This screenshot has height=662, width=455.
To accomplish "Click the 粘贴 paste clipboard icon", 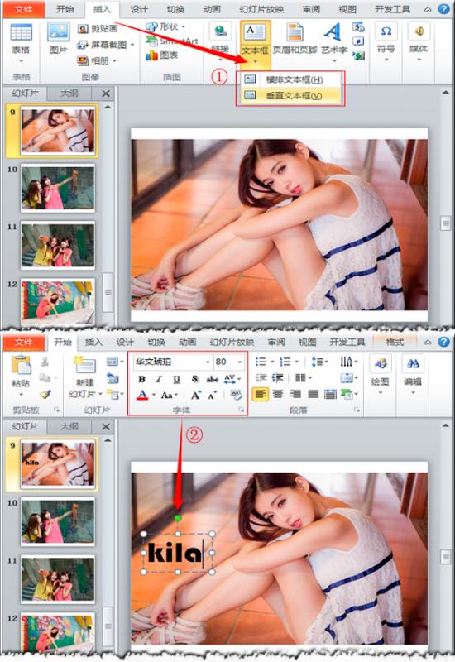I will pos(22,365).
